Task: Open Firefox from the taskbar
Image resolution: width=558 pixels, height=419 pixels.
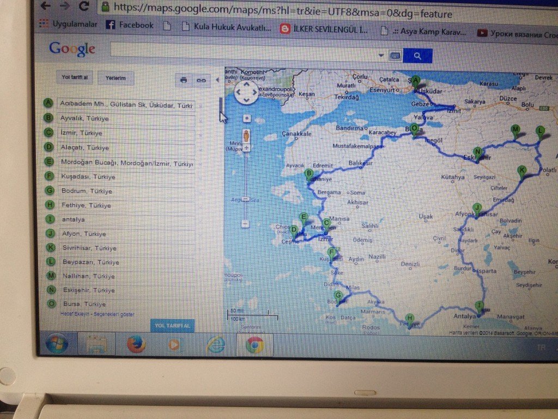Action: pyautogui.click(x=136, y=345)
